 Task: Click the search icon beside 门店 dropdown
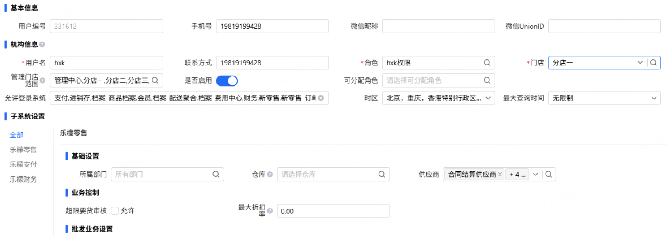(653, 63)
